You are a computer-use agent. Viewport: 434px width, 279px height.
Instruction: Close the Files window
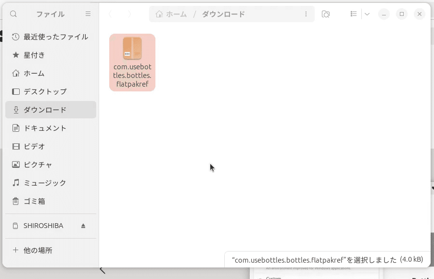coord(420,14)
